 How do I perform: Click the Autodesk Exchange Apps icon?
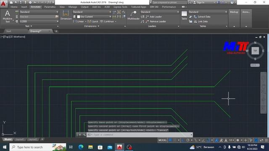pos(218,3)
